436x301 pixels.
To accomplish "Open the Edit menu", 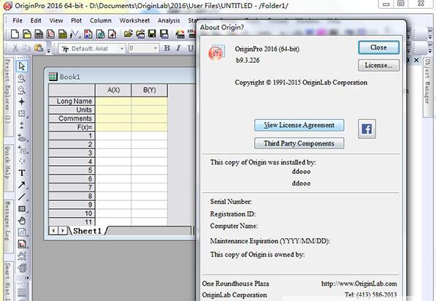I will click(x=36, y=20).
